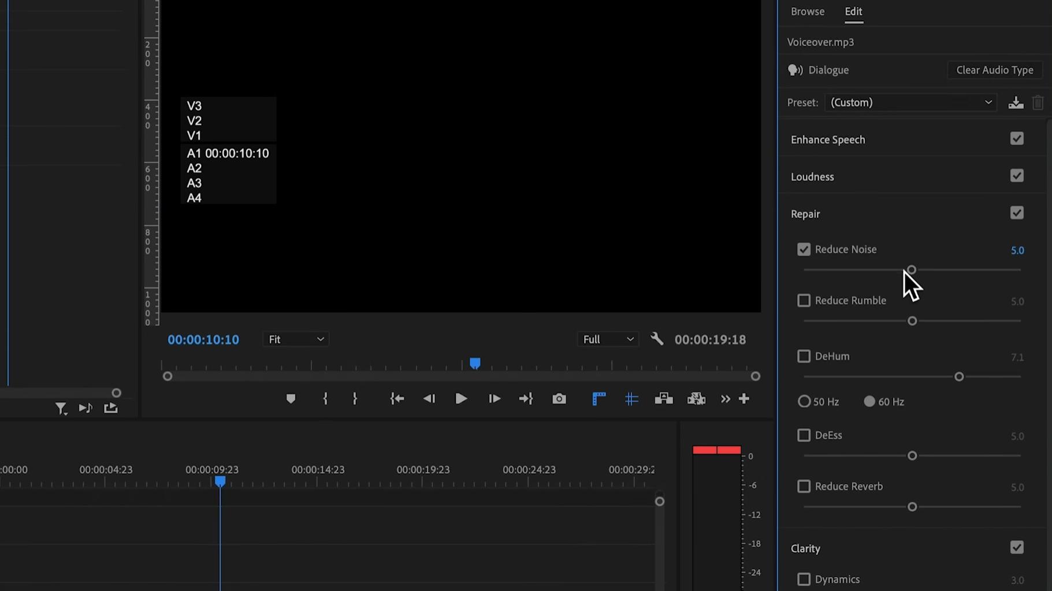Screen dimensions: 1052x591
Task: Open the Preset (Custom) dropdown
Action: pos(910,103)
